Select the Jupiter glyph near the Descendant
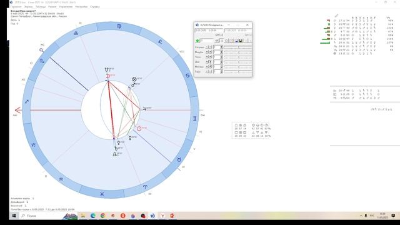This screenshot has height=225, width=400. 144,109
